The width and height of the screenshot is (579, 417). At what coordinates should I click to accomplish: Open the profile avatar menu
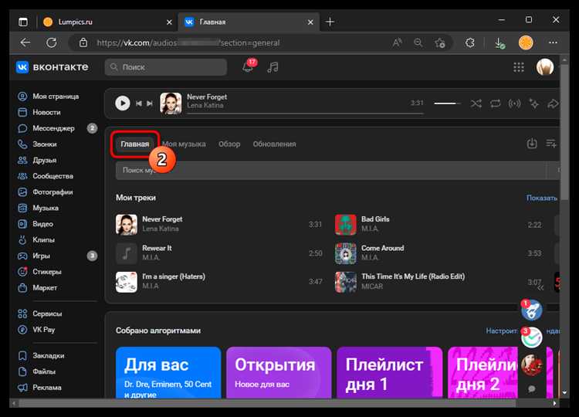[545, 67]
